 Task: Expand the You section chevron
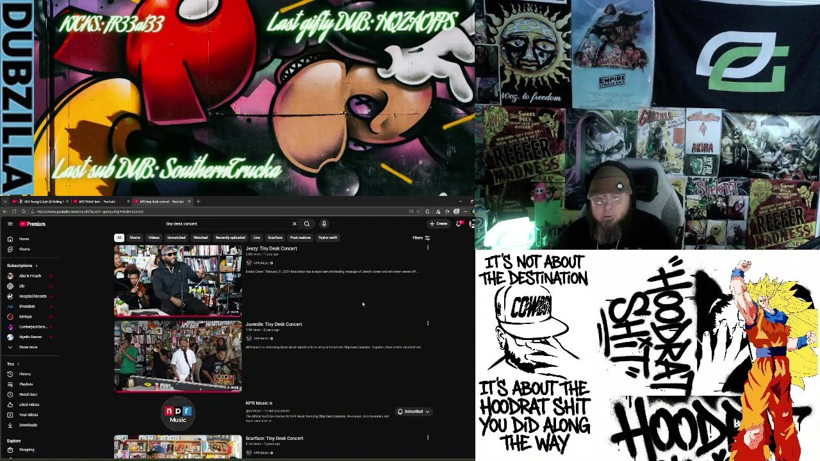pos(18,364)
